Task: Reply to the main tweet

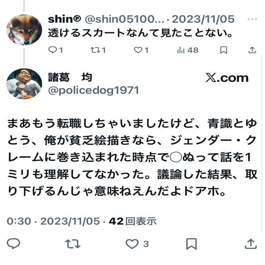Action: 13,243
